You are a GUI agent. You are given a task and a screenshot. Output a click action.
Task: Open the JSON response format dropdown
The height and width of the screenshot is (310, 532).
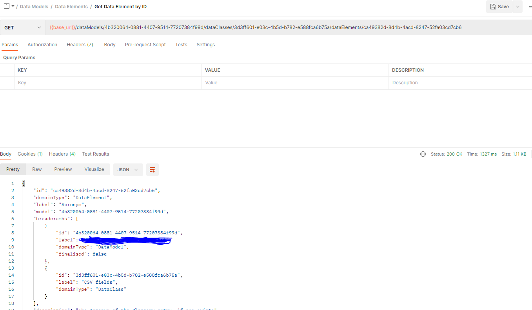pos(128,169)
